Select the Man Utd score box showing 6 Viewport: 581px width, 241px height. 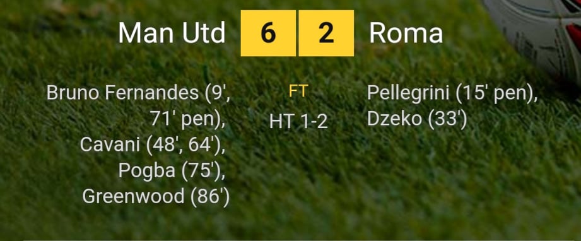point(268,33)
